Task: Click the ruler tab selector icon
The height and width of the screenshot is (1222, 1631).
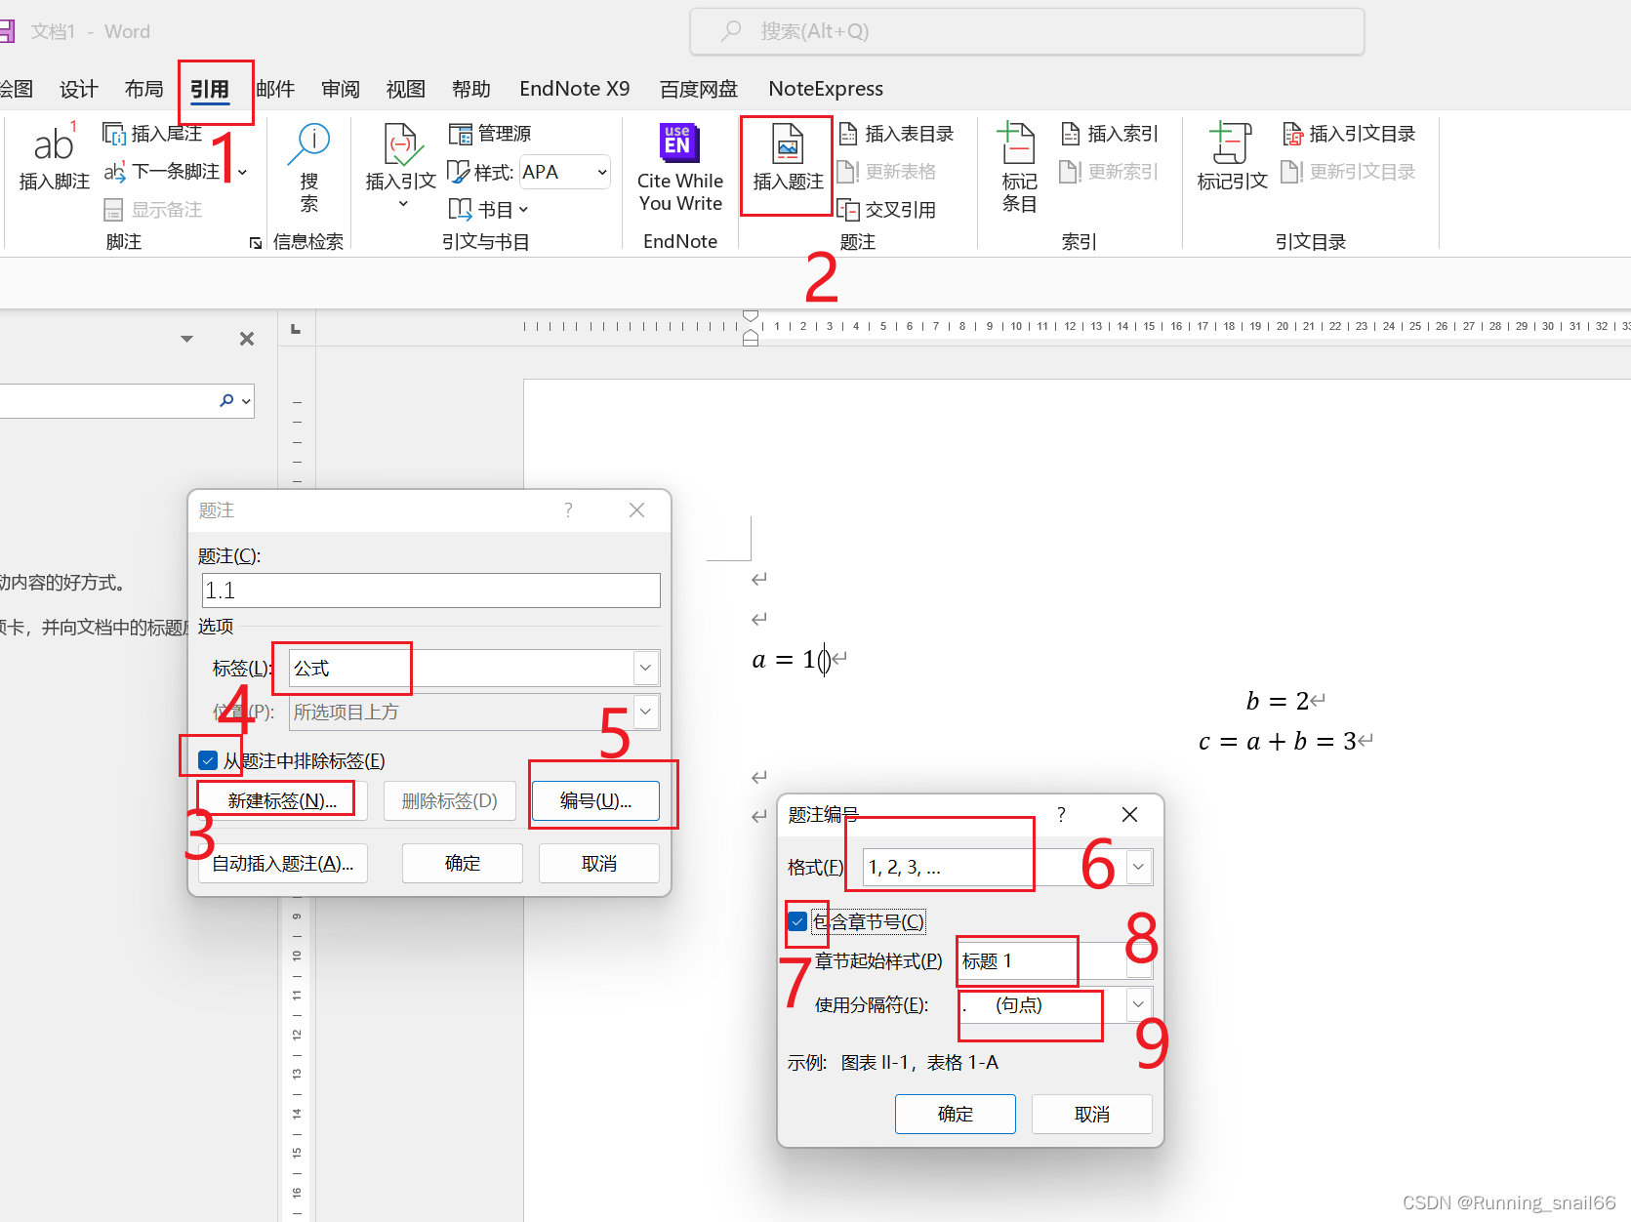Action: coord(296,330)
